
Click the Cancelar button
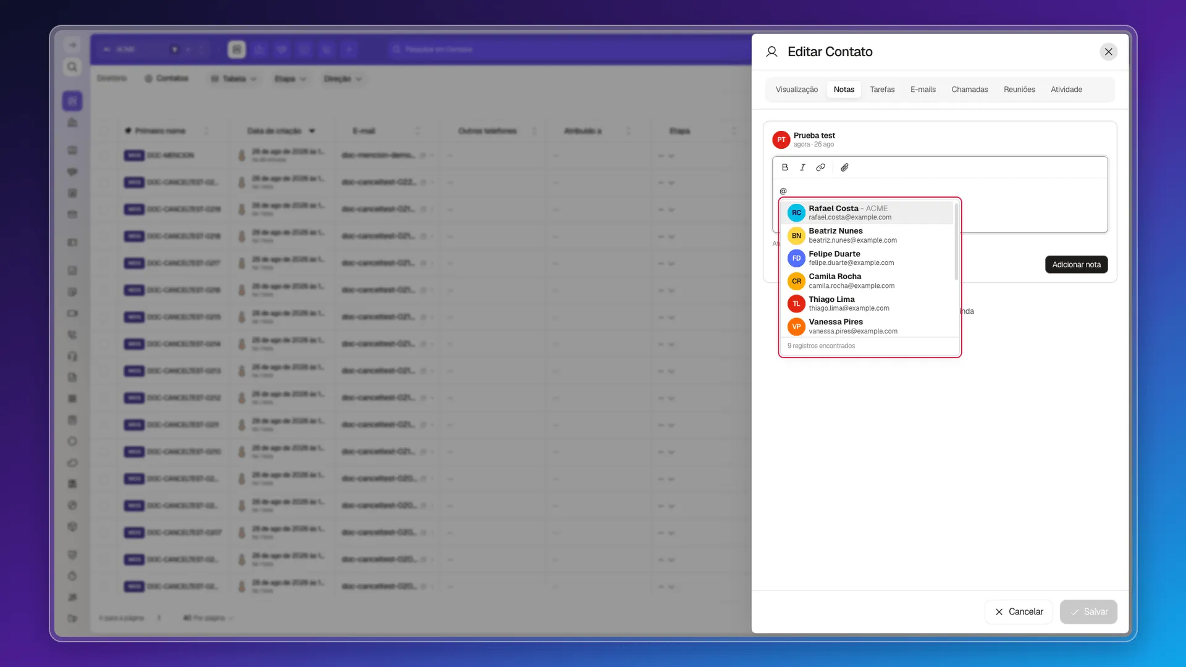click(1019, 611)
